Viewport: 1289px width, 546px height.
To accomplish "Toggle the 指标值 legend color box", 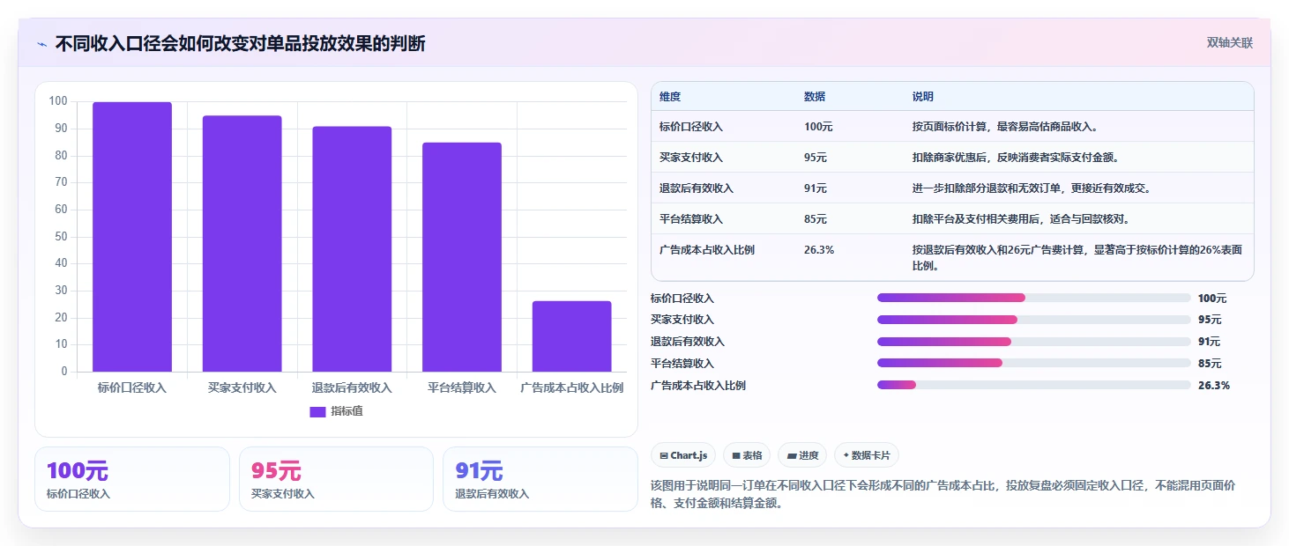I will tap(317, 411).
